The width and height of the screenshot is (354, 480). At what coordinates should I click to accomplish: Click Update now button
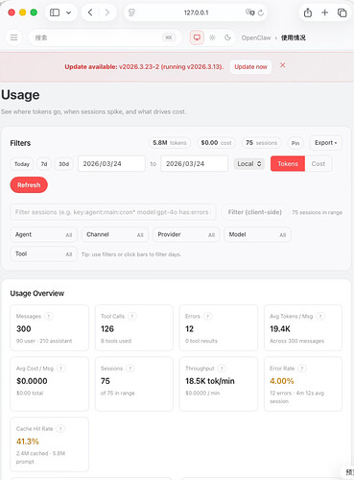(x=250, y=67)
